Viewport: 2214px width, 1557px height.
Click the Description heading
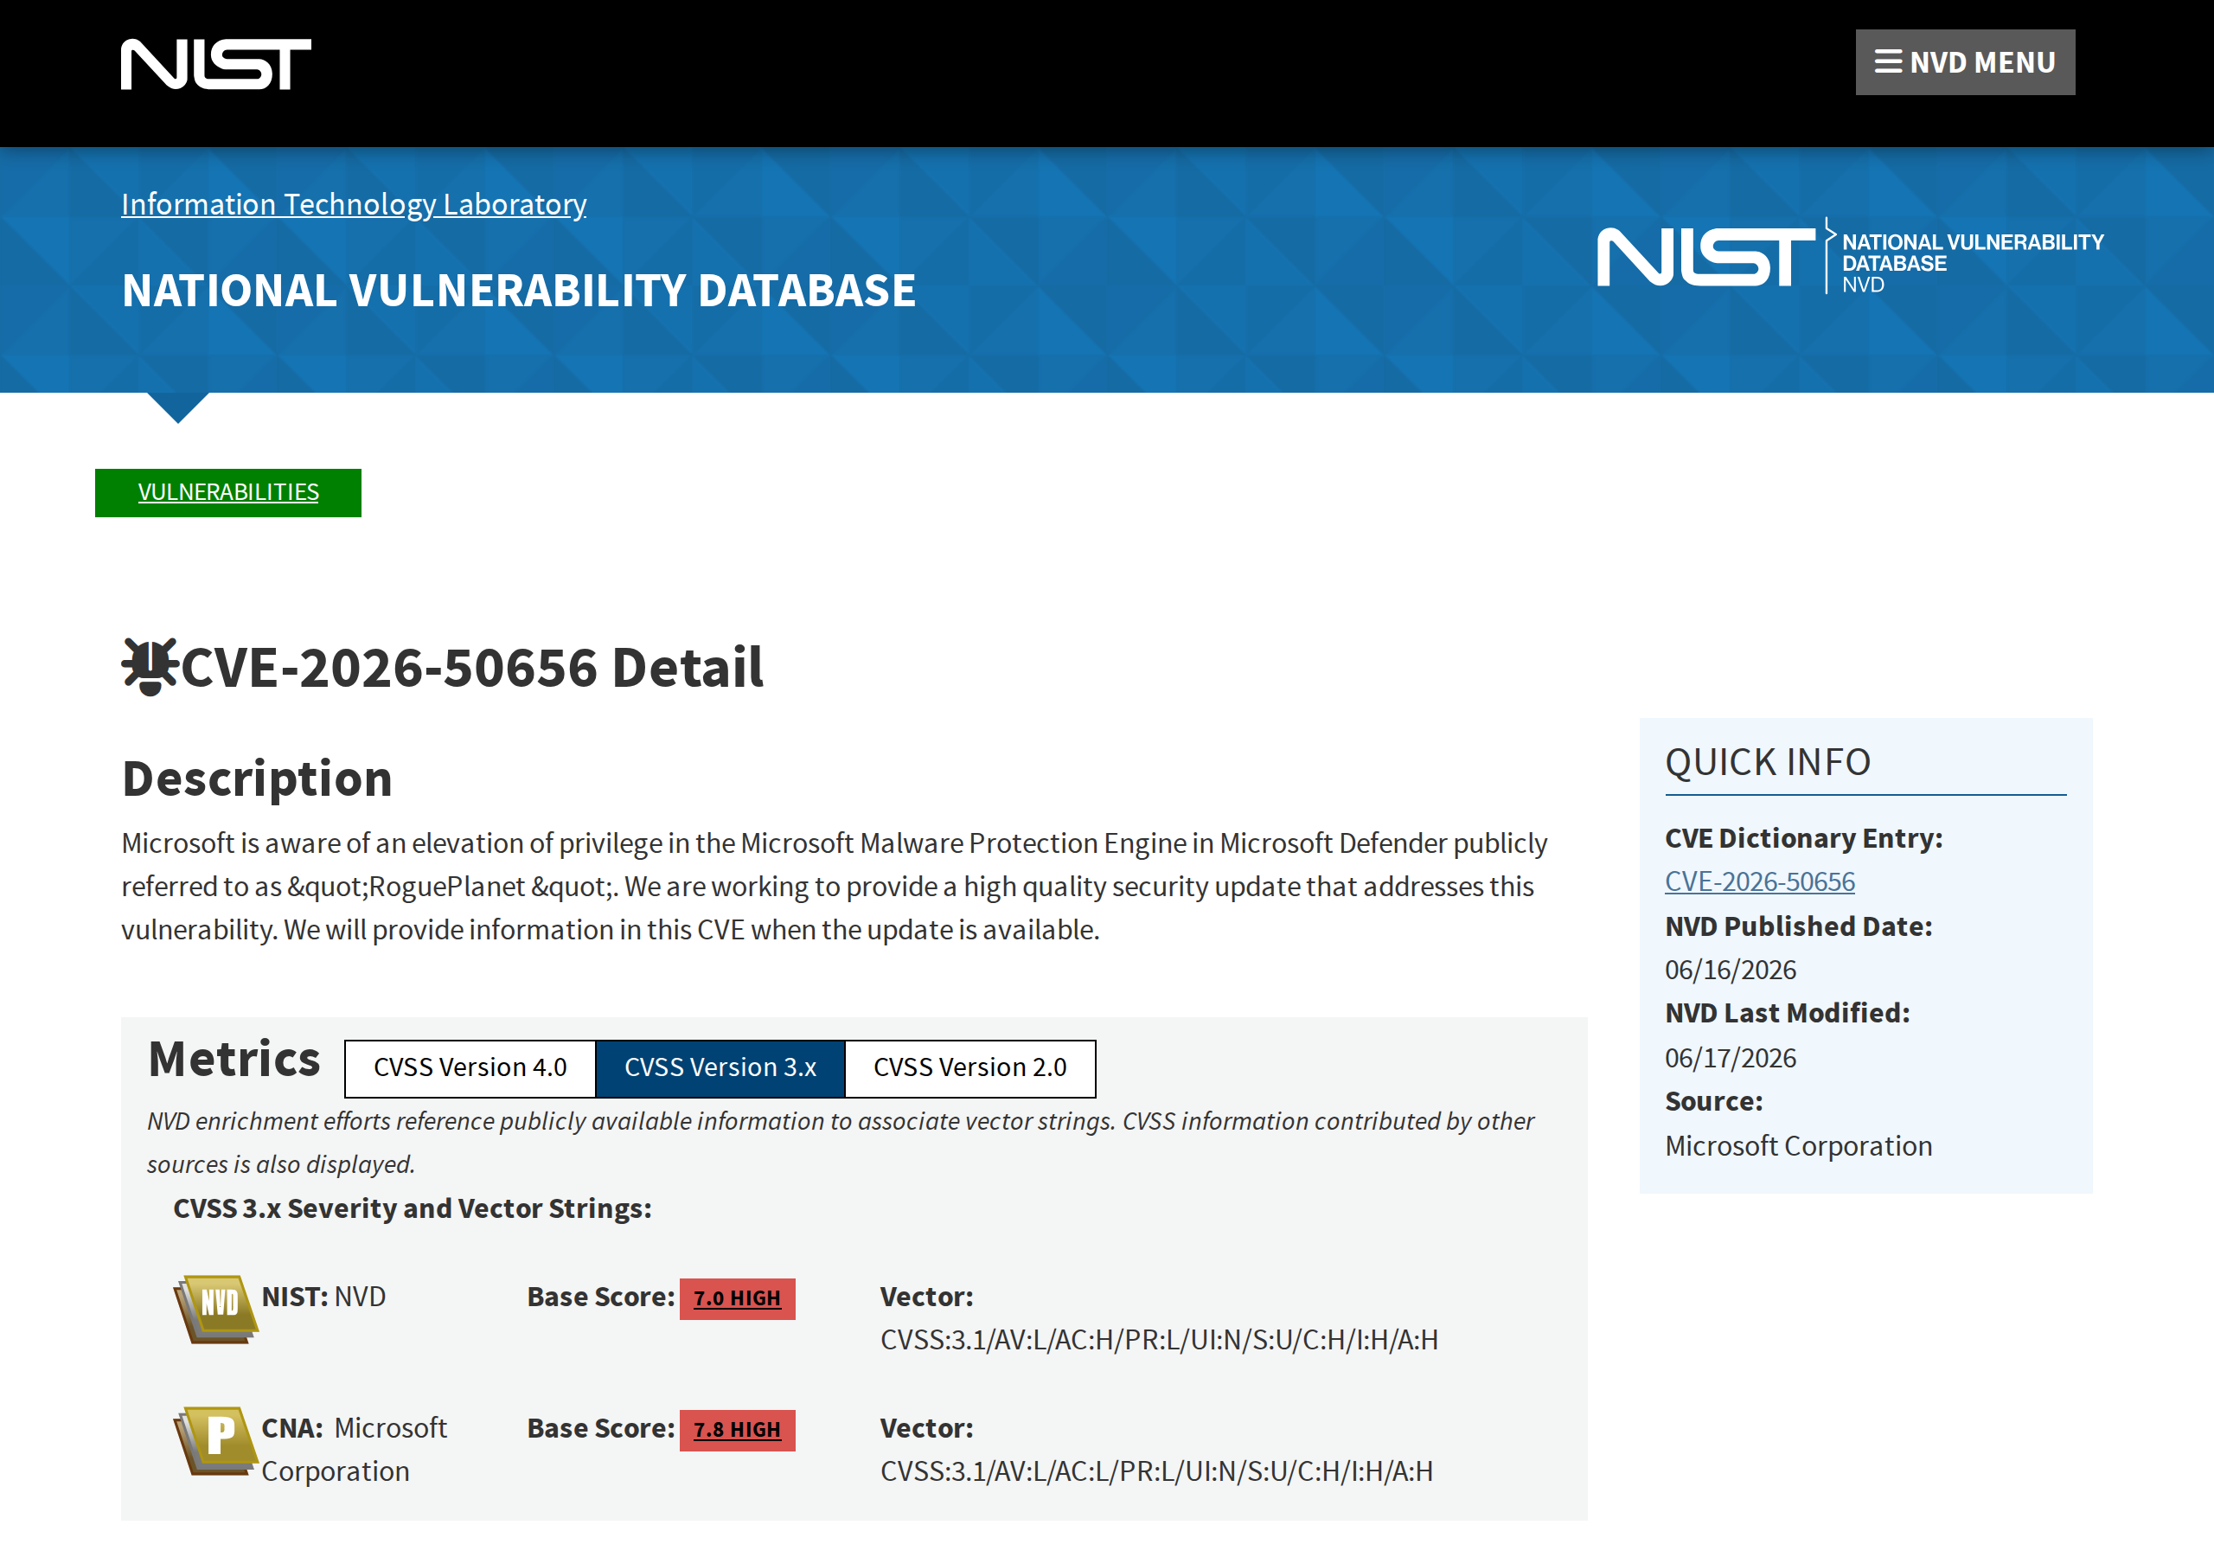coord(258,778)
